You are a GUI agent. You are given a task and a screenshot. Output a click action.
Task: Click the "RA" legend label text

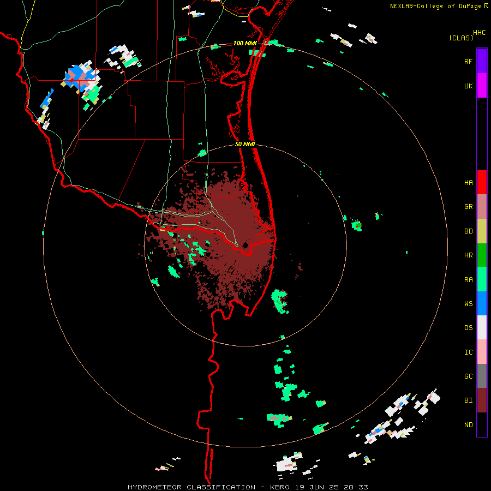pyautogui.click(x=468, y=280)
